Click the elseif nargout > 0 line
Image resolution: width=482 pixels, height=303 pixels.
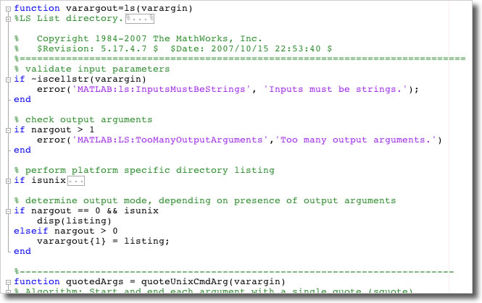click(x=65, y=231)
